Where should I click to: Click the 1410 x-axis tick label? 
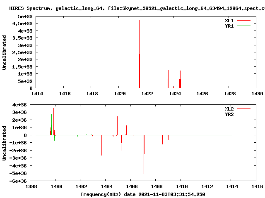182,186
